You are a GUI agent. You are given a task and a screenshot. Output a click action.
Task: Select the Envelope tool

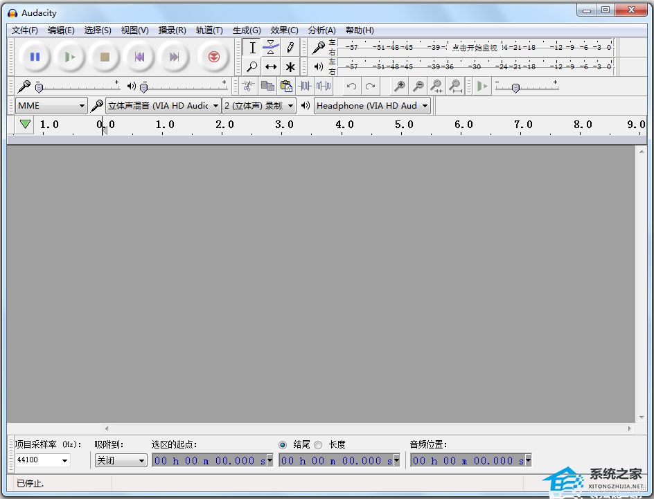pyautogui.click(x=271, y=48)
